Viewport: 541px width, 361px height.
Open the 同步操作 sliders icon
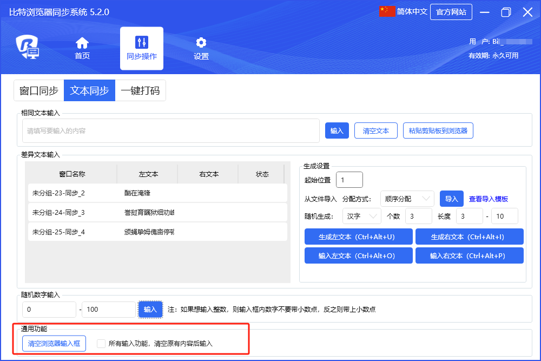tap(142, 43)
